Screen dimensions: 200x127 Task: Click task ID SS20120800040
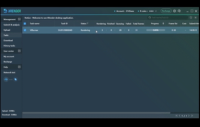(65, 30)
